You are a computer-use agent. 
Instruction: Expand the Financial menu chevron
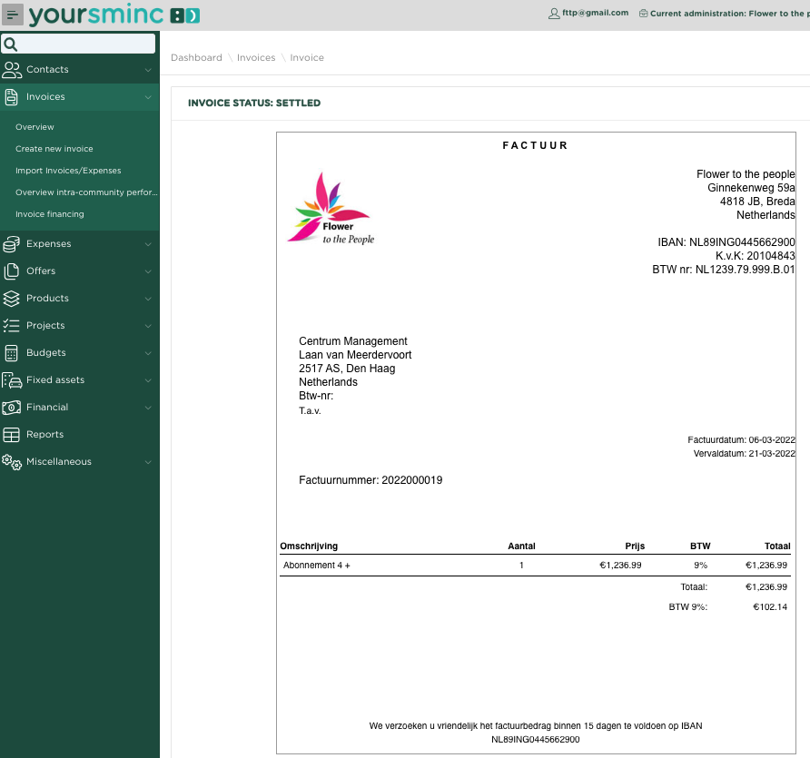click(x=148, y=408)
